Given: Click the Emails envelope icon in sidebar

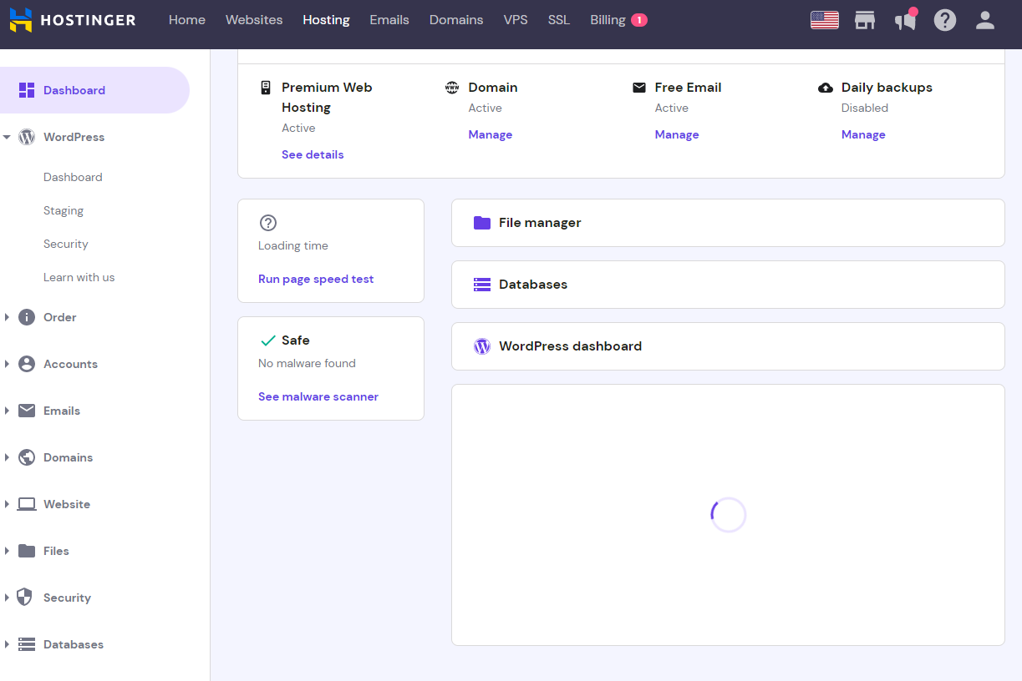Looking at the screenshot, I should 27,411.
